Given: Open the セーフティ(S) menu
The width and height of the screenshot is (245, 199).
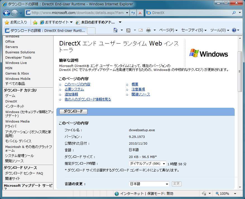Looking at the screenshot, I should pyautogui.click(x=194, y=30).
